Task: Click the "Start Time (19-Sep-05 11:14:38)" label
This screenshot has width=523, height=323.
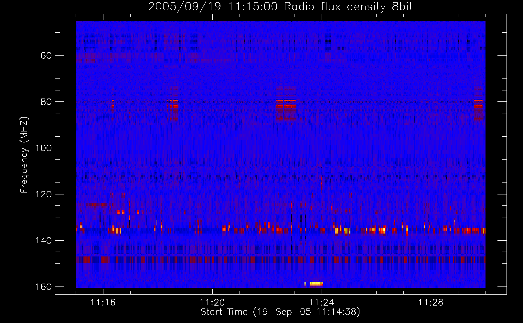Action: [x=280, y=312]
